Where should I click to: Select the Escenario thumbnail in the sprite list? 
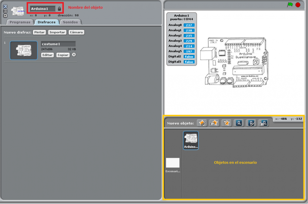[x=172, y=163]
